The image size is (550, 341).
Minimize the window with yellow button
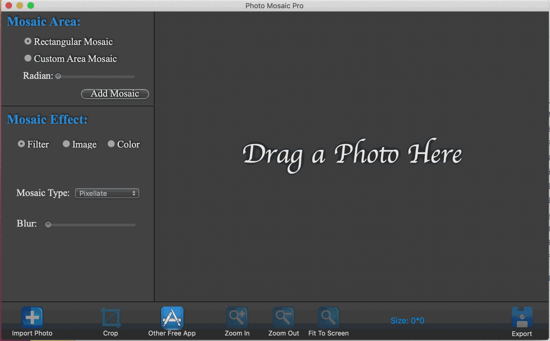pyautogui.click(x=20, y=5)
